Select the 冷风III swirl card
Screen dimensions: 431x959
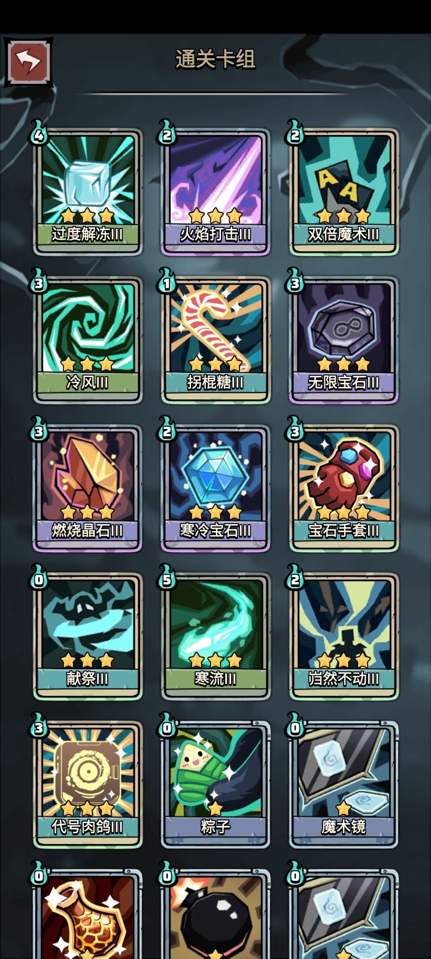tap(87, 340)
